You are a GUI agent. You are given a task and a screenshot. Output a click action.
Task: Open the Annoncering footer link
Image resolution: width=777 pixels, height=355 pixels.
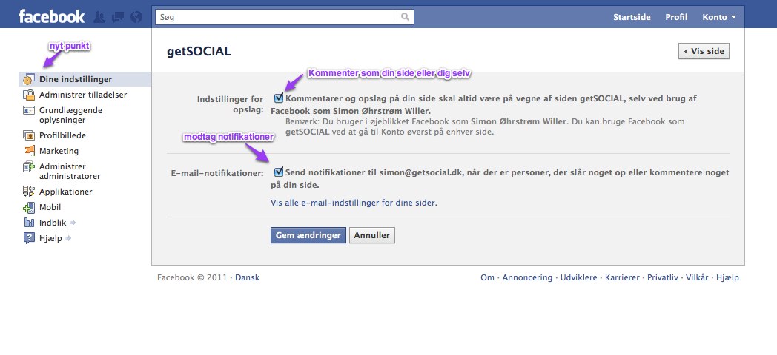click(527, 277)
